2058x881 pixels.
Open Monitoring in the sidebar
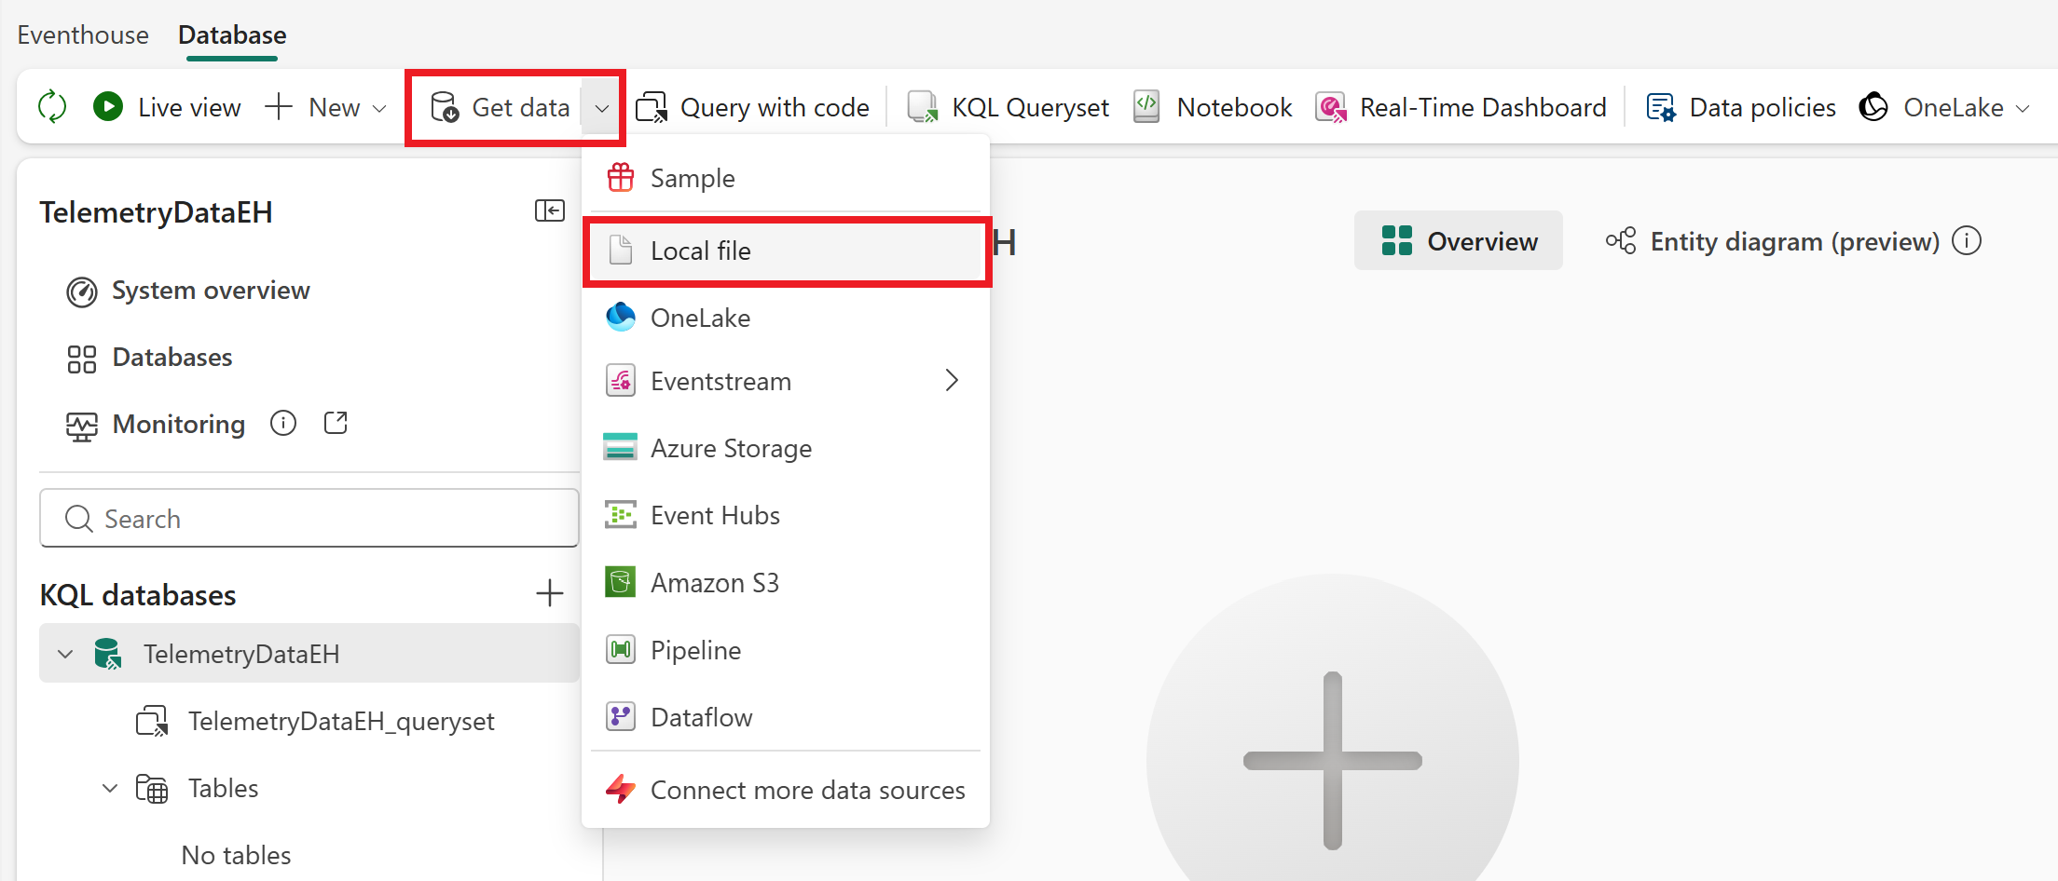[156, 425]
